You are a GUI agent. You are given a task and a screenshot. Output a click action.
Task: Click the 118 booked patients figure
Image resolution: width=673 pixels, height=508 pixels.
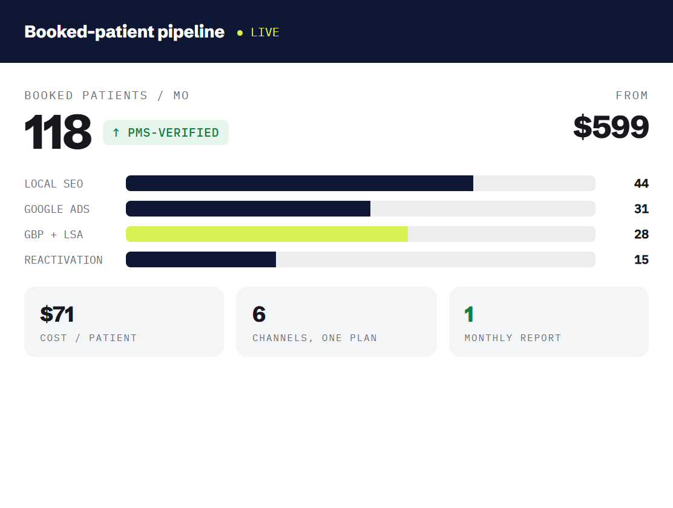58,132
